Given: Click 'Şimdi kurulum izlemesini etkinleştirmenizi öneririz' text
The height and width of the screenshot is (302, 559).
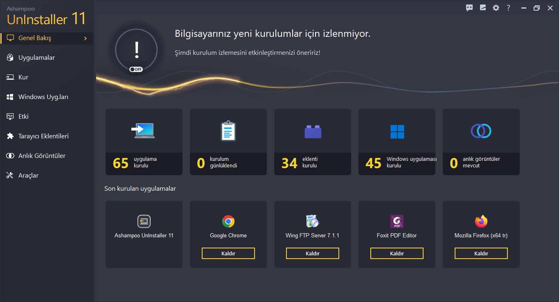Looking at the screenshot, I should [248, 53].
